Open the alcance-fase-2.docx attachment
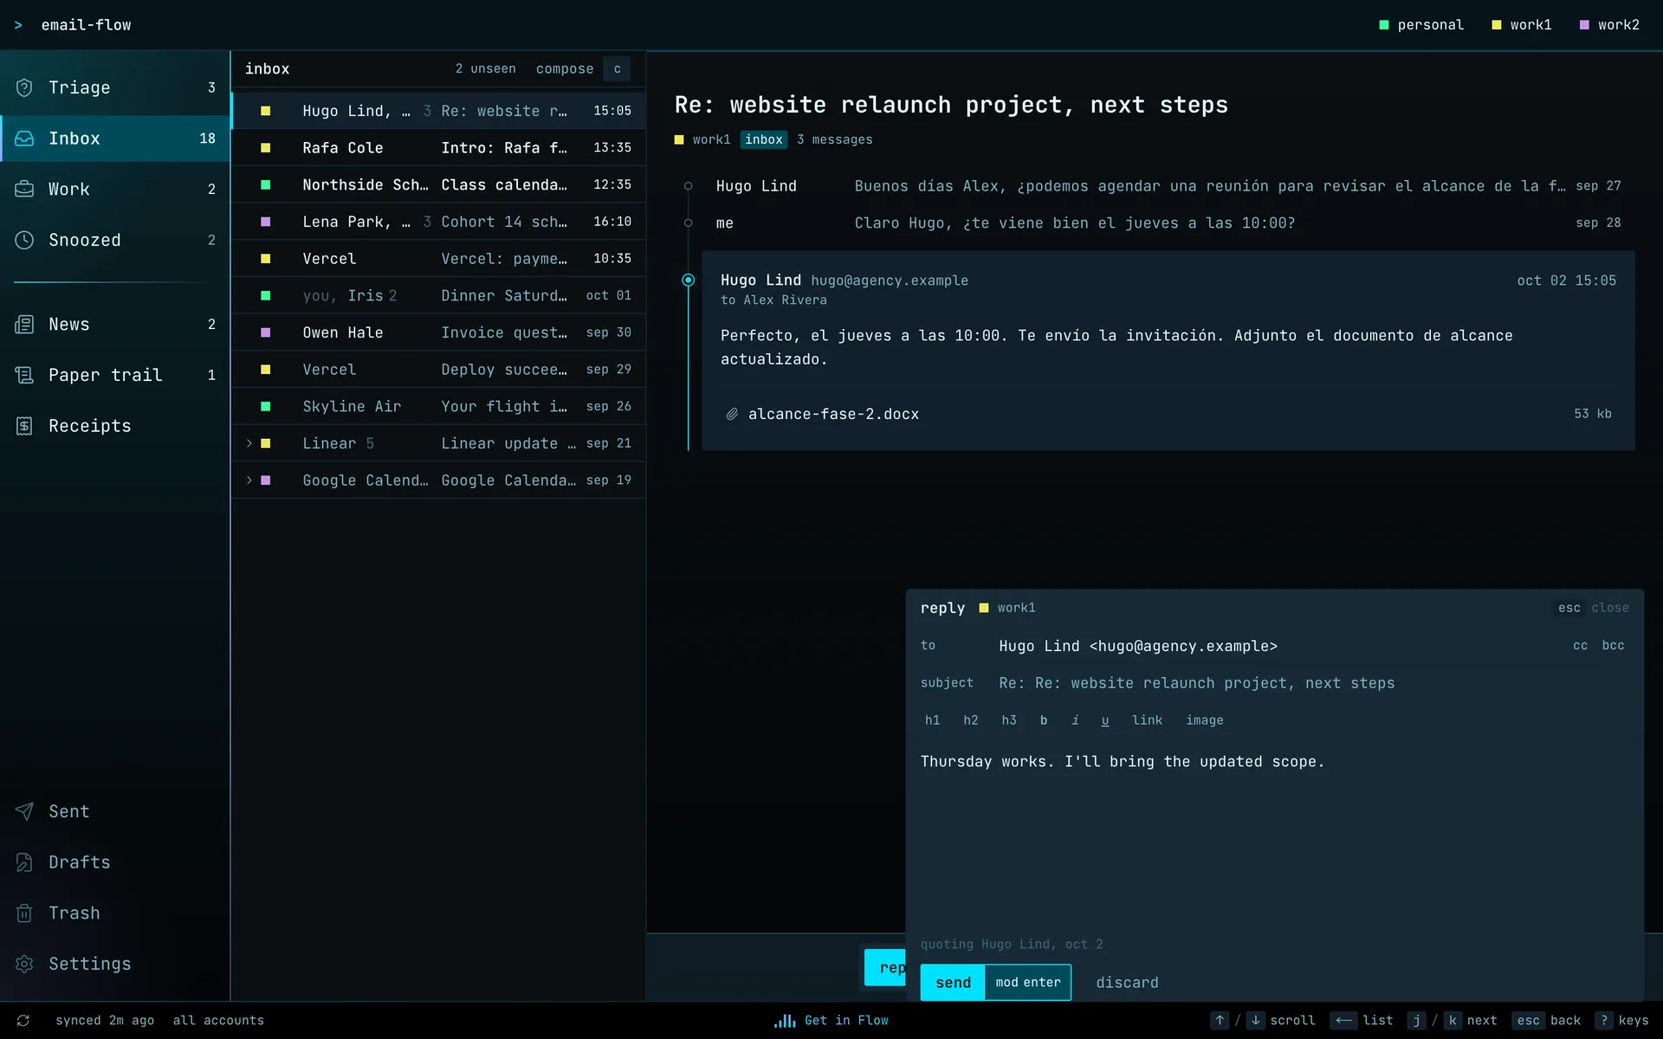Image resolution: width=1663 pixels, height=1039 pixels. point(1168,415)
